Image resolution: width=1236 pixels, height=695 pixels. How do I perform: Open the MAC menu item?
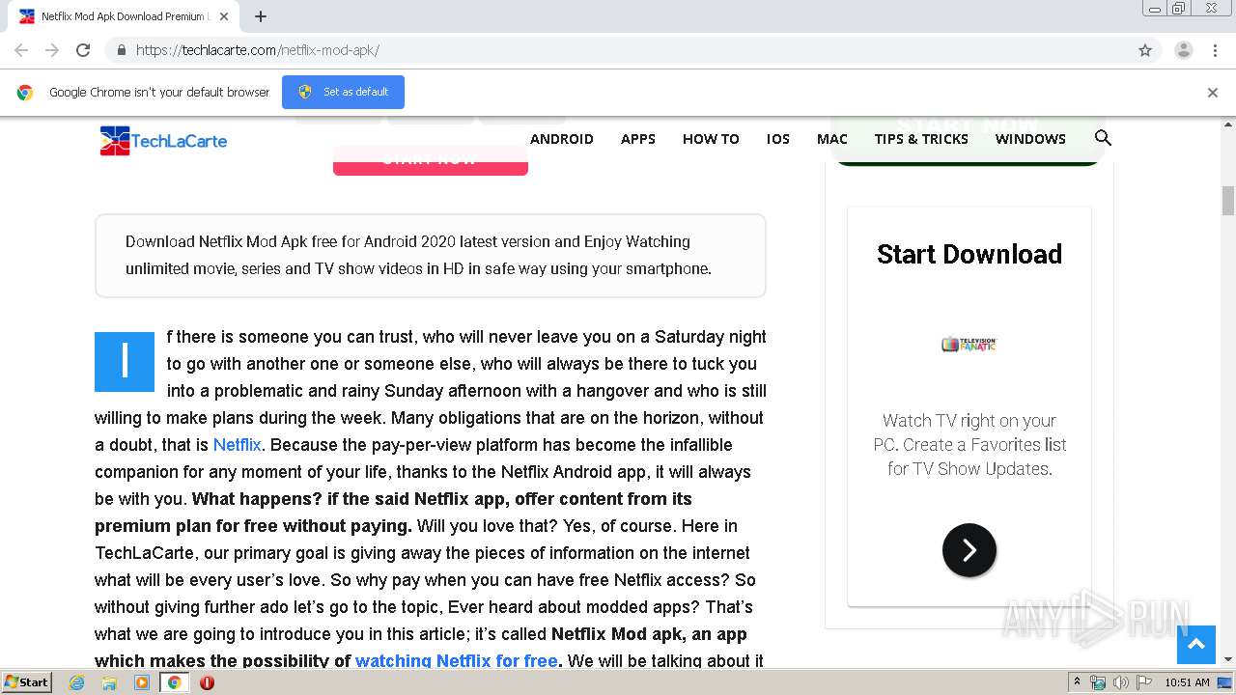click(832, 139)
